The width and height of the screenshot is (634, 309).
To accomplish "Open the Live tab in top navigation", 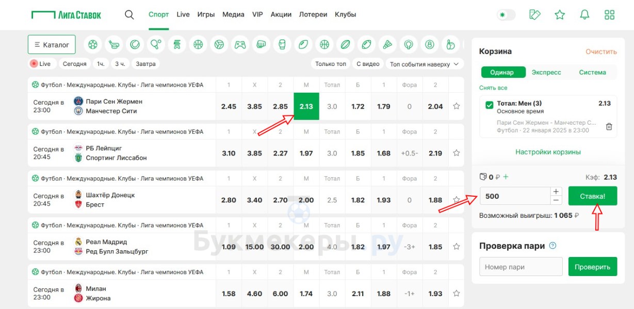I will pos(183,14).
